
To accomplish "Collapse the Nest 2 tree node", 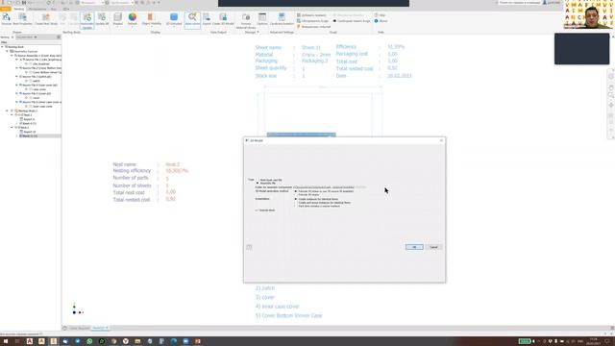I will (x=12, y=128).
